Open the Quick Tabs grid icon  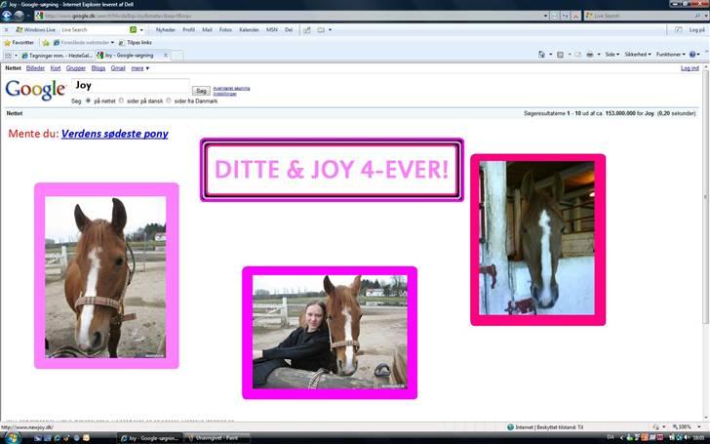pos(8,56)
